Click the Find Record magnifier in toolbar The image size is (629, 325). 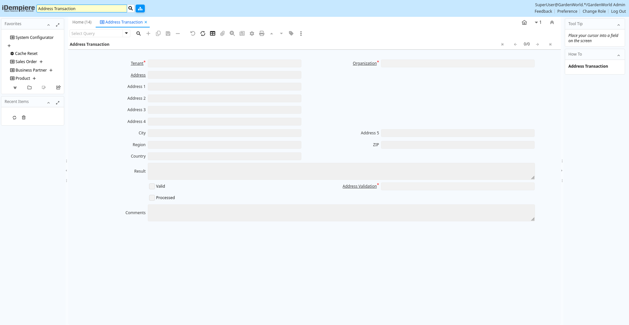(x=139, y=34)
